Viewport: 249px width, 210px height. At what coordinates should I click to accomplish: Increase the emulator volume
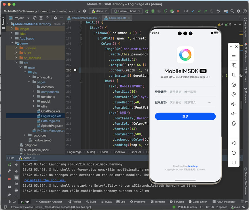(x=233, y=104)
